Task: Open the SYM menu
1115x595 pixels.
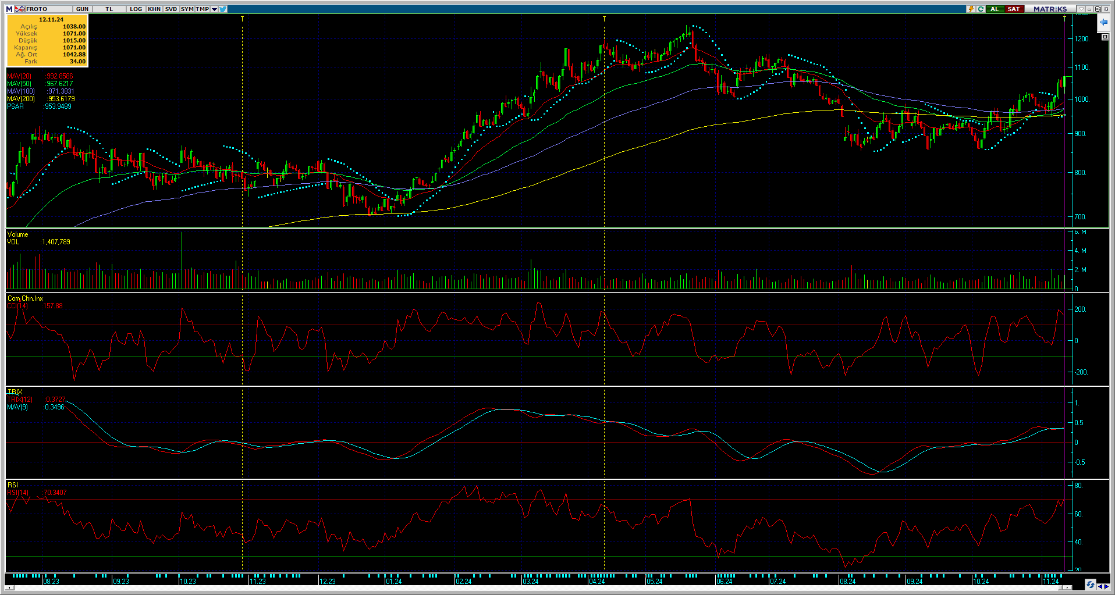Action: pyautogui.click(x=187, y=9)
